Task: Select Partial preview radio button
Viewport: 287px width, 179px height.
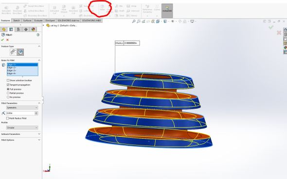Action: coord(8,93)
